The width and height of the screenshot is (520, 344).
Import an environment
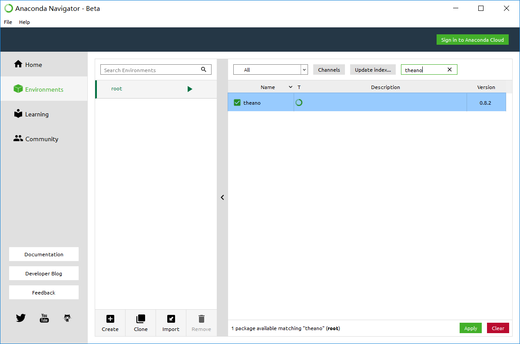click(x=171, y=323)
